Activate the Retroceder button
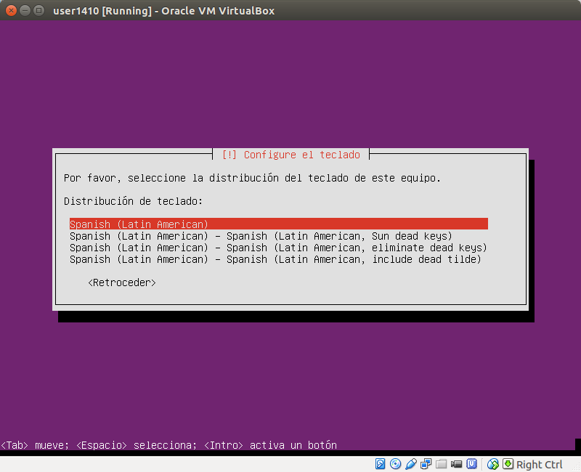 [122, 282]
